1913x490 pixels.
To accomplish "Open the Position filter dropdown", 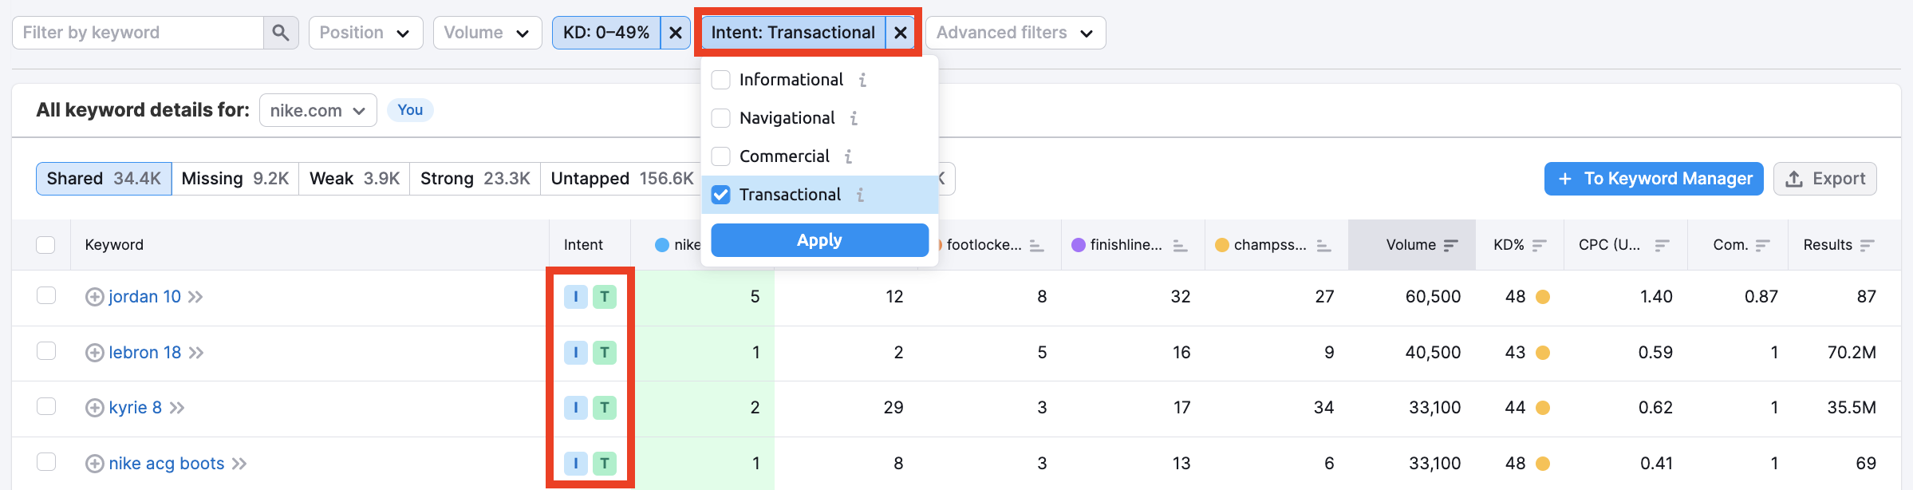I will pos(365,33).
